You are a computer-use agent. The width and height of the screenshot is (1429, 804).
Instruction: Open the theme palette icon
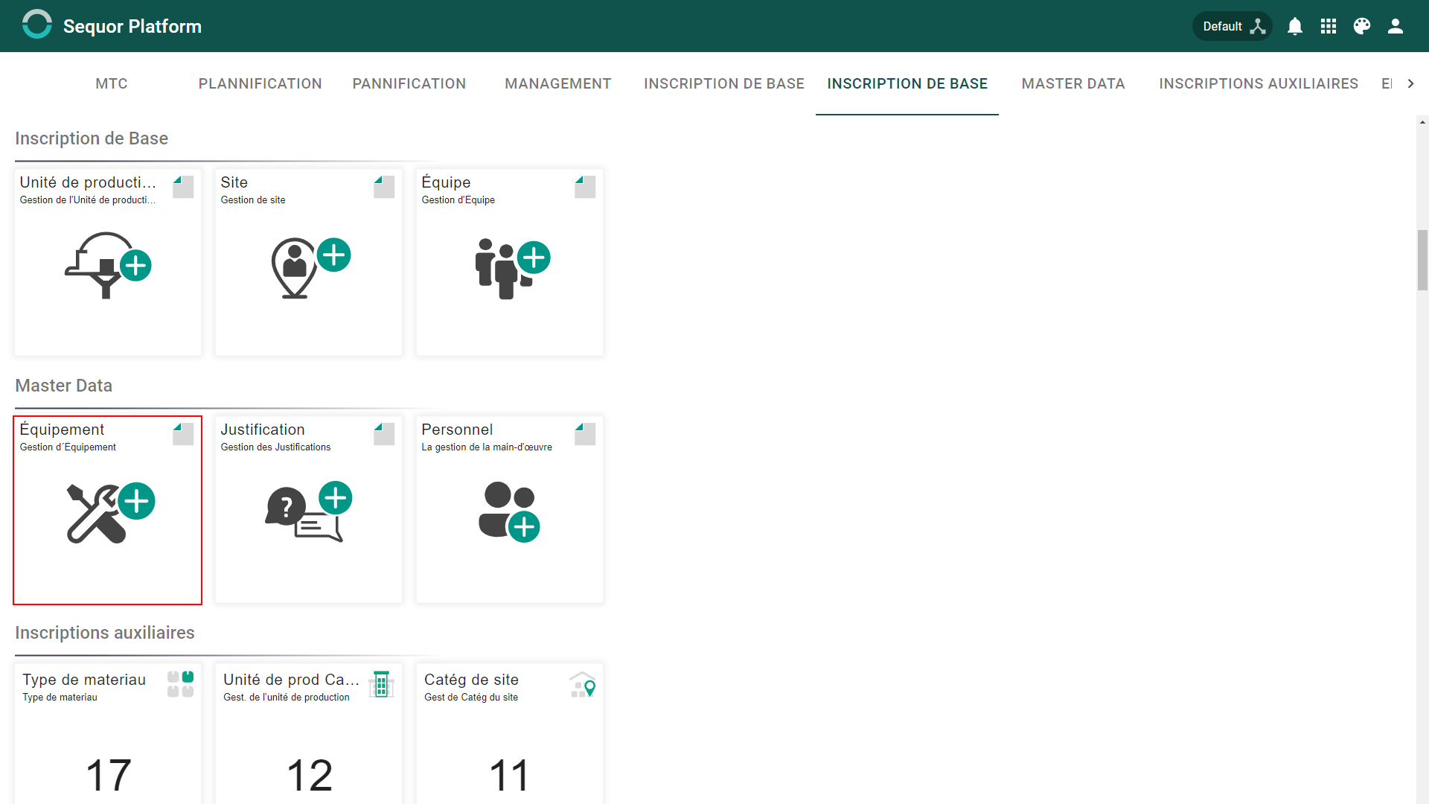1362,26
